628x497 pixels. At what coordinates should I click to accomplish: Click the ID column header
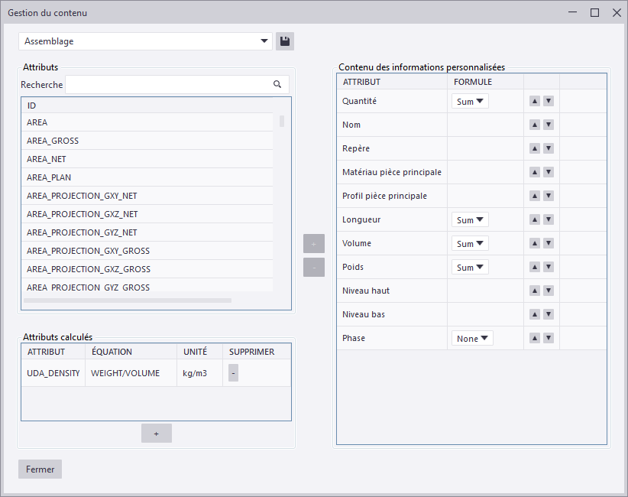[145, 106]
